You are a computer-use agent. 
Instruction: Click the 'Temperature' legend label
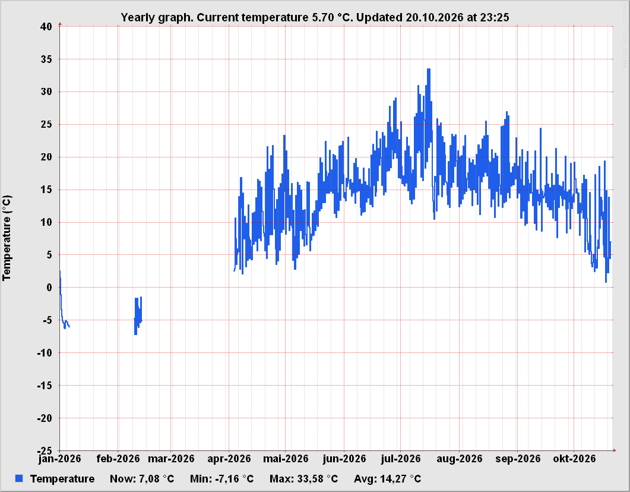[62, 479]
